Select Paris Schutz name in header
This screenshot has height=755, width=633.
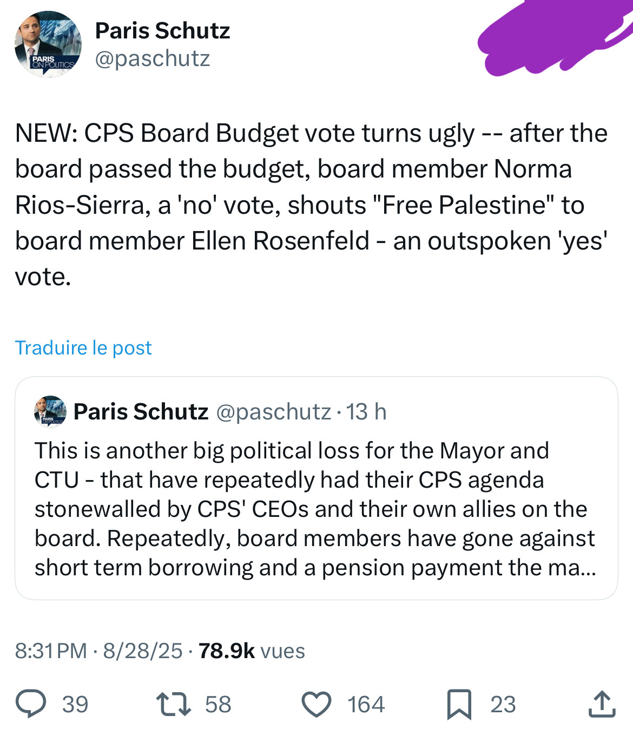[162, 31]
